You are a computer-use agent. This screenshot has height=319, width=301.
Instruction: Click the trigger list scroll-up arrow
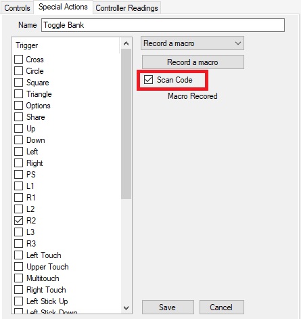pyautogui.click(x=126, y=43)
